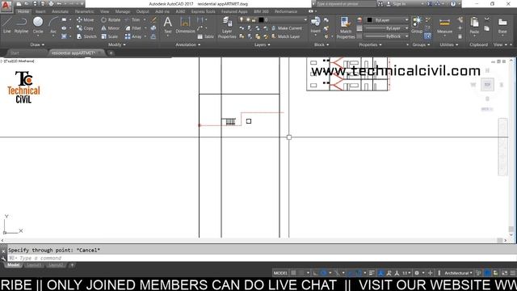Activate the Rotate command

pos(111,19)
